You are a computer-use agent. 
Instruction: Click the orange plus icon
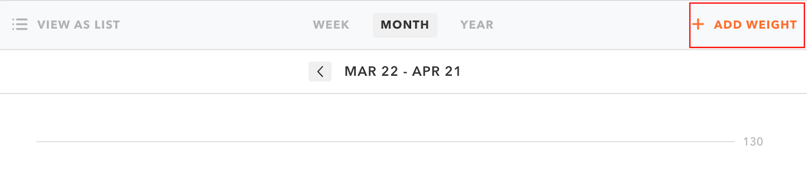point(698,24)
